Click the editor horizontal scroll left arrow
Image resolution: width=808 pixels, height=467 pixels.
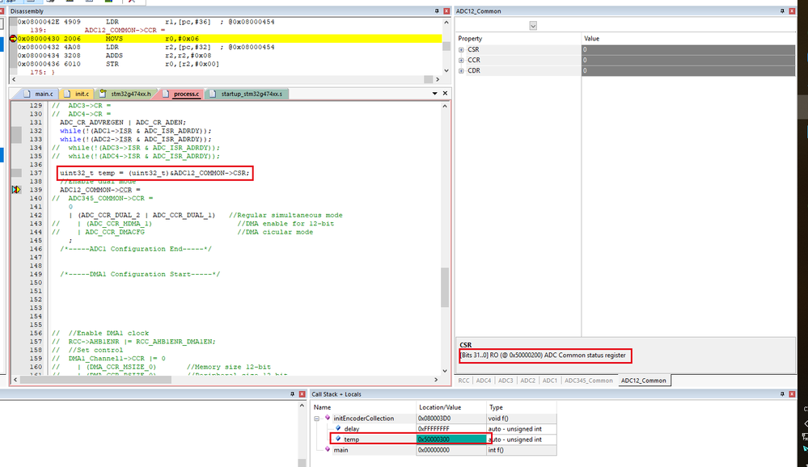coord(15,380)
